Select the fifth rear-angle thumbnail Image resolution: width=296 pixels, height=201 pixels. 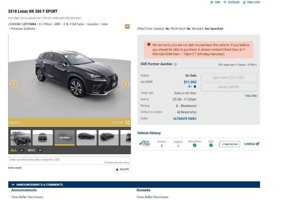[x=108, y=137]
